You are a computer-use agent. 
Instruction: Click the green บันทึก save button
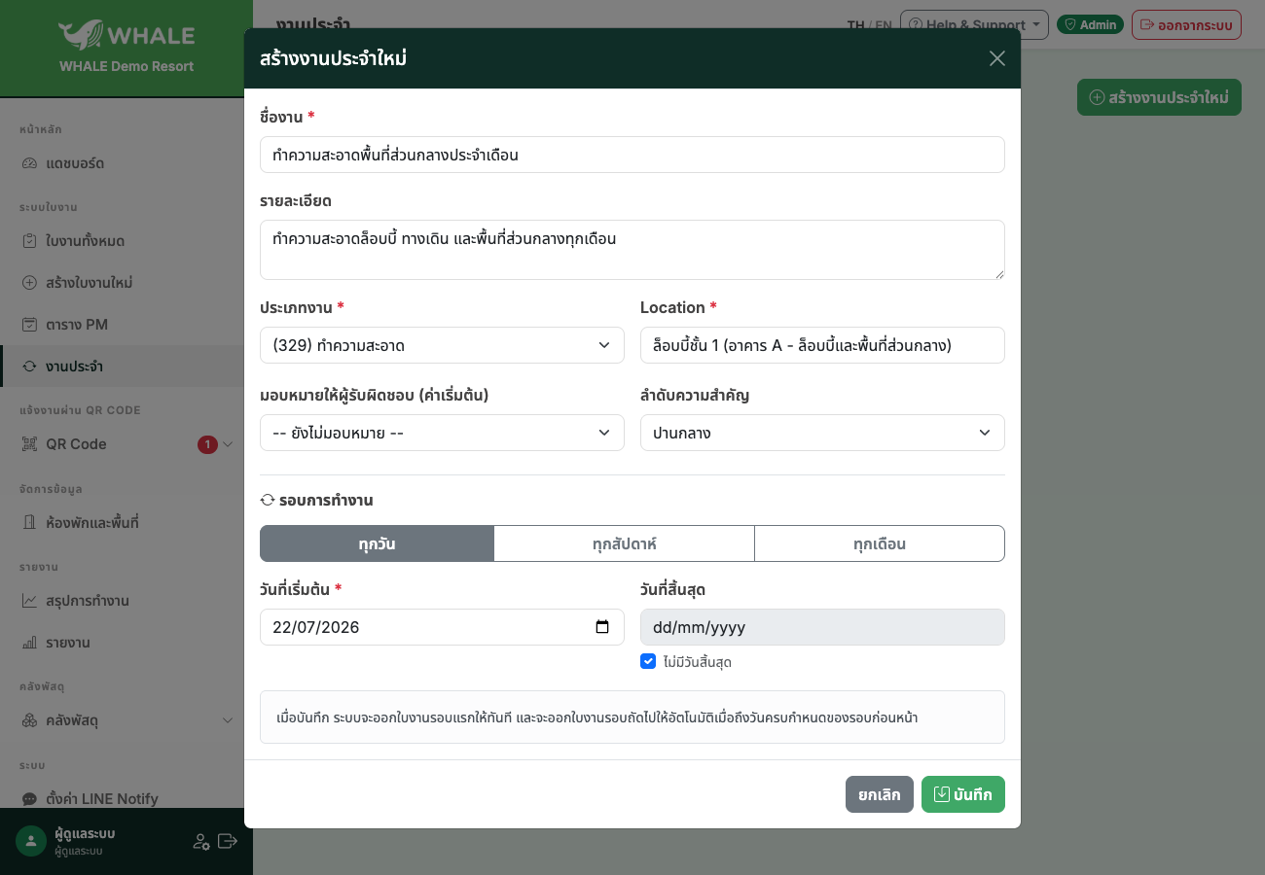click(x=963, y=794)
